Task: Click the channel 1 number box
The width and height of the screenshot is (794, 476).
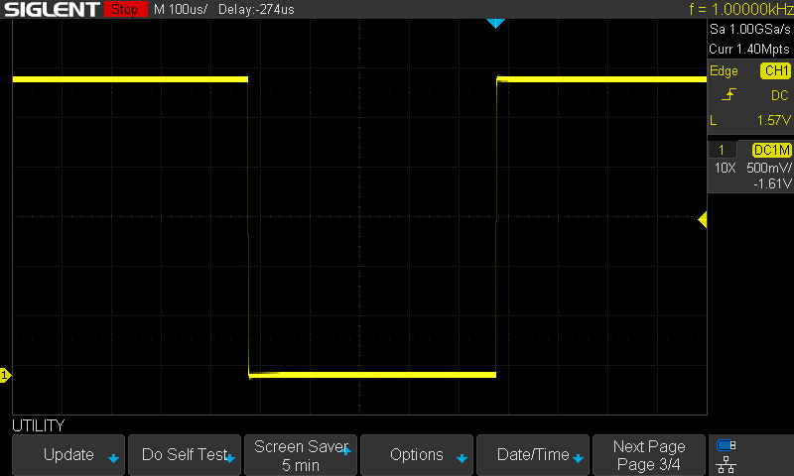Action: pyautogui.click(x=722, y=150)
